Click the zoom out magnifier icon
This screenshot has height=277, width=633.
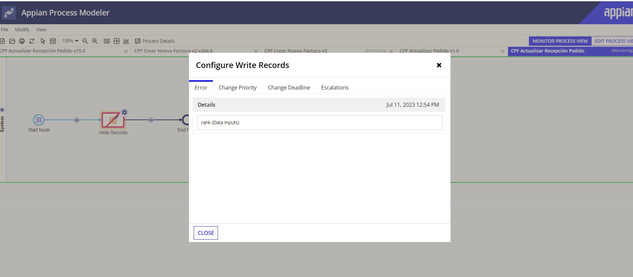pyautogui.click(x=85, y=41)
